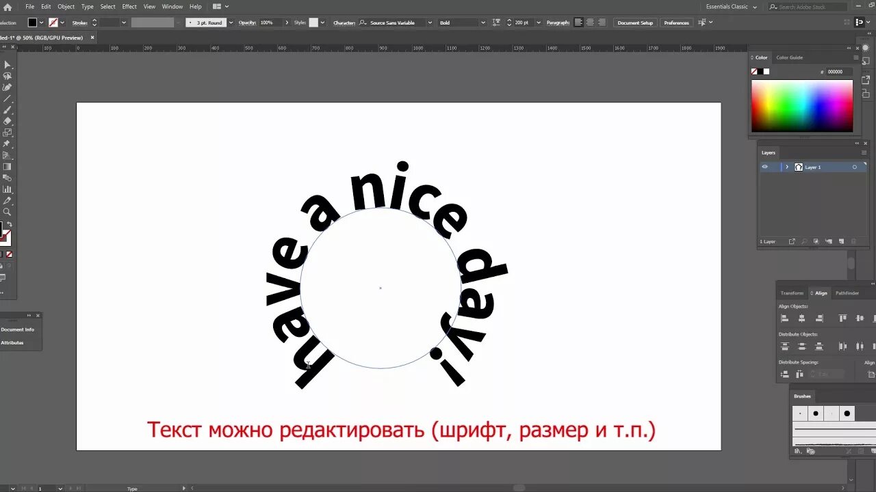This screenshot has height=492, width=876.
Task: Open the Color panel menu icon
Action: (855, 57)
